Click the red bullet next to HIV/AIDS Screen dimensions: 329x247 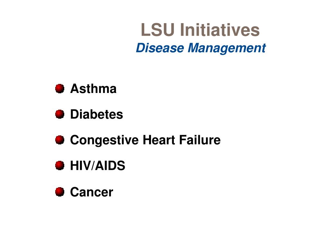[60, 166]
